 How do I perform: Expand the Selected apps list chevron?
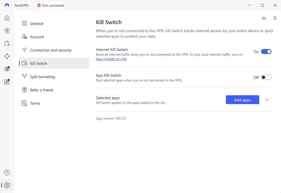click(x=267, y=100)
